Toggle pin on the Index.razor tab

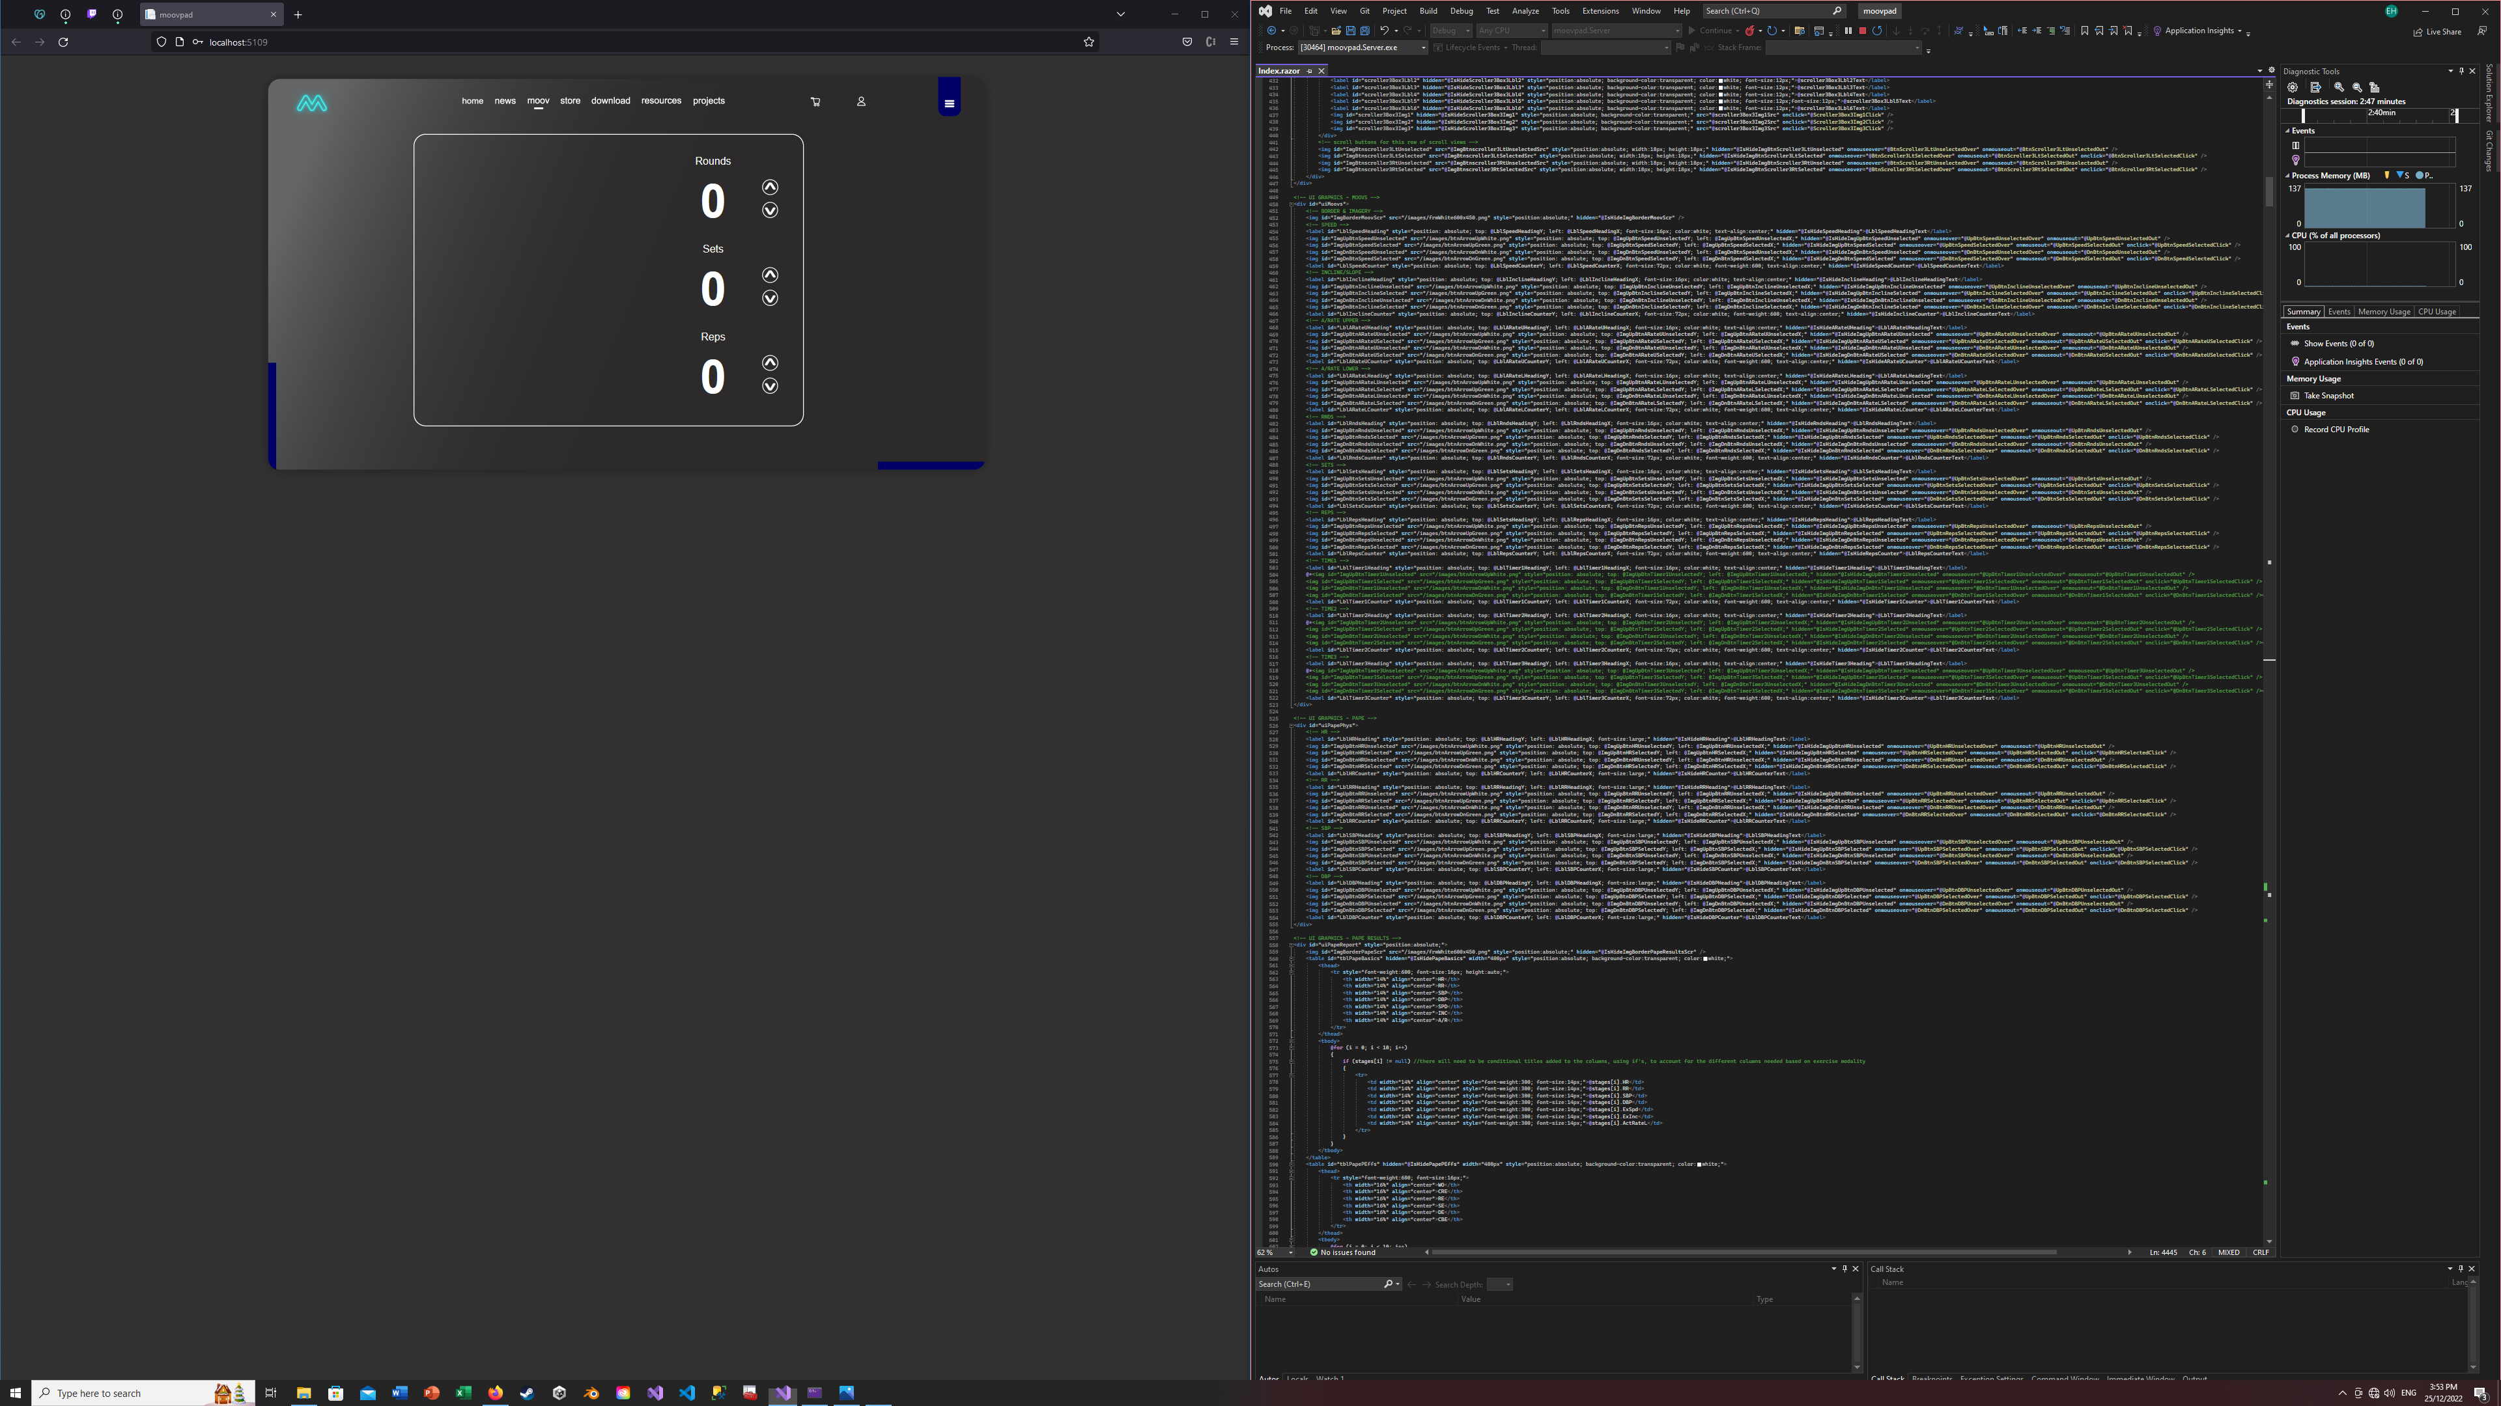pos(1308,71)
